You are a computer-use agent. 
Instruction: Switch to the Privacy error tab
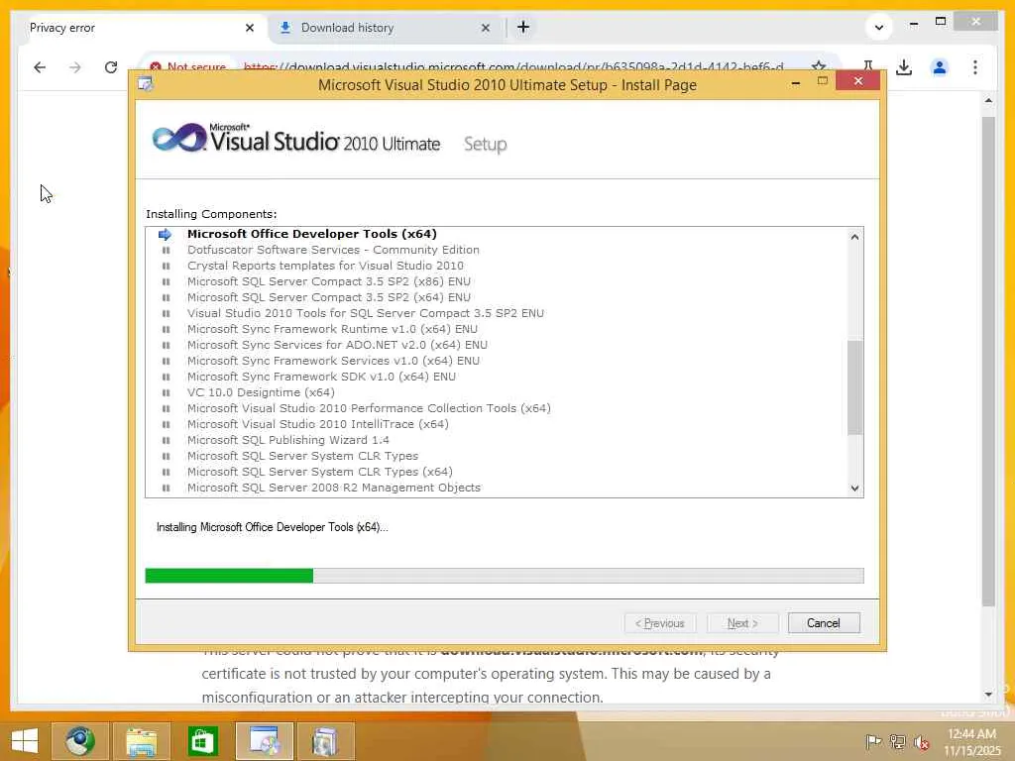click(x=137, y=28)
